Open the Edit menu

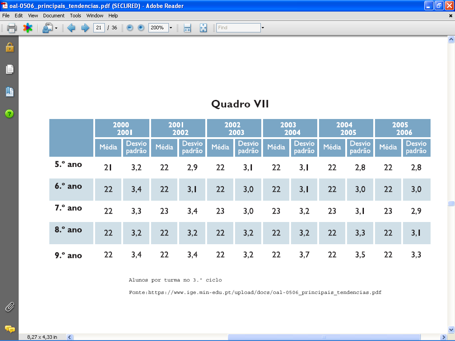(x=19, y=16)
